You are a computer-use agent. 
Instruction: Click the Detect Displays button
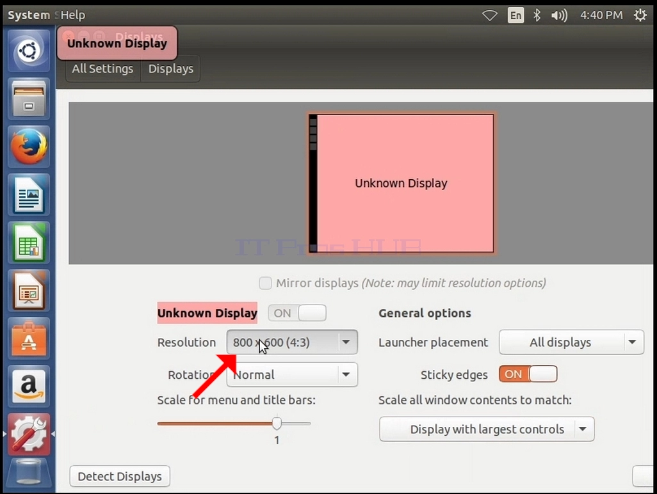tap(120, 477)
